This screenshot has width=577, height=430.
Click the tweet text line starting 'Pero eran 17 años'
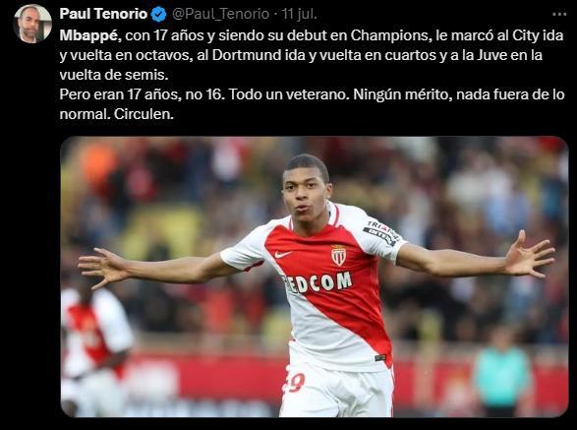click(312, 94)
